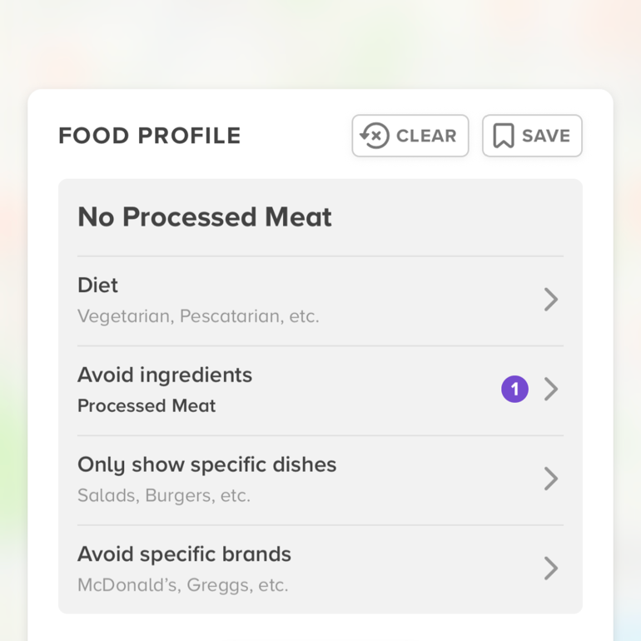The width and height of the screenshot is (641, 641).
Task: Expand the Diet row chevron
Action: [x=550, y=300]
